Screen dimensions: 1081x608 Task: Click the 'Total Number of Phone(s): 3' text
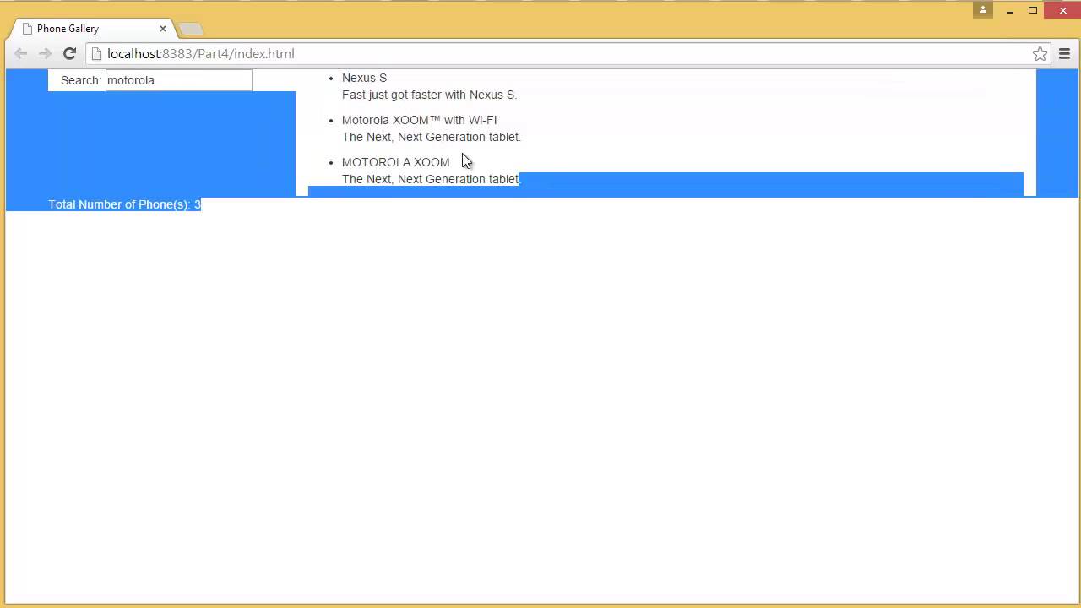[x=124, y=204]
